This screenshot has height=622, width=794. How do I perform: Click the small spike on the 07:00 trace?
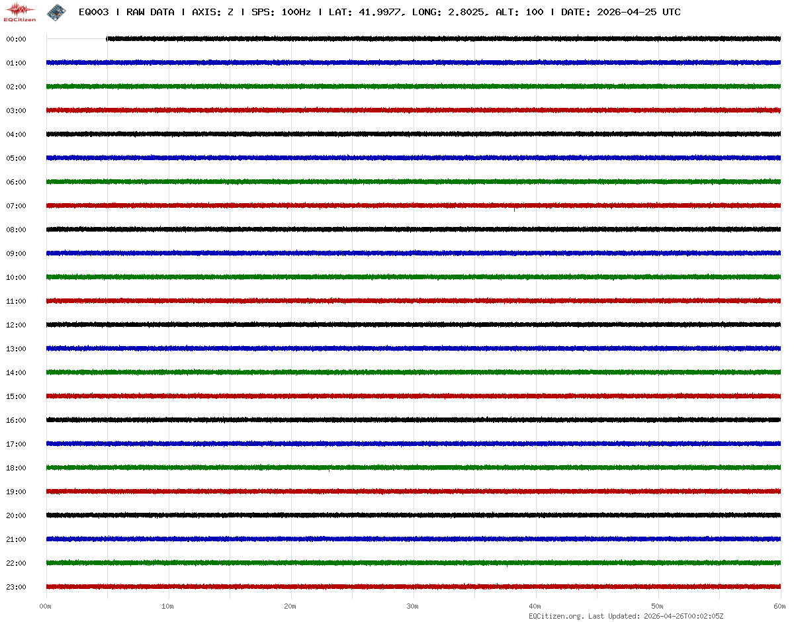pos(514,209)
